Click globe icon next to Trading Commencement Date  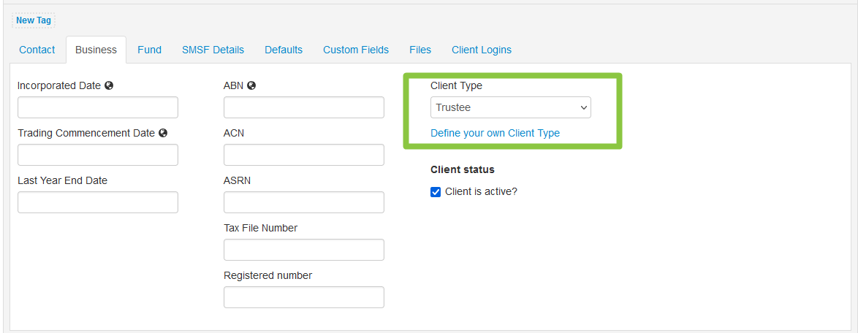point(163,133)
